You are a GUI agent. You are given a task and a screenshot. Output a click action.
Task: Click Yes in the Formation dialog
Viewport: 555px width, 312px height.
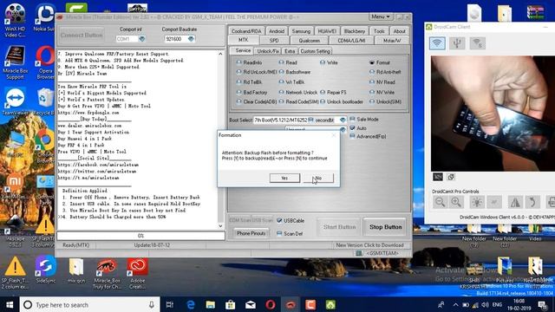[x=284, y=178]
